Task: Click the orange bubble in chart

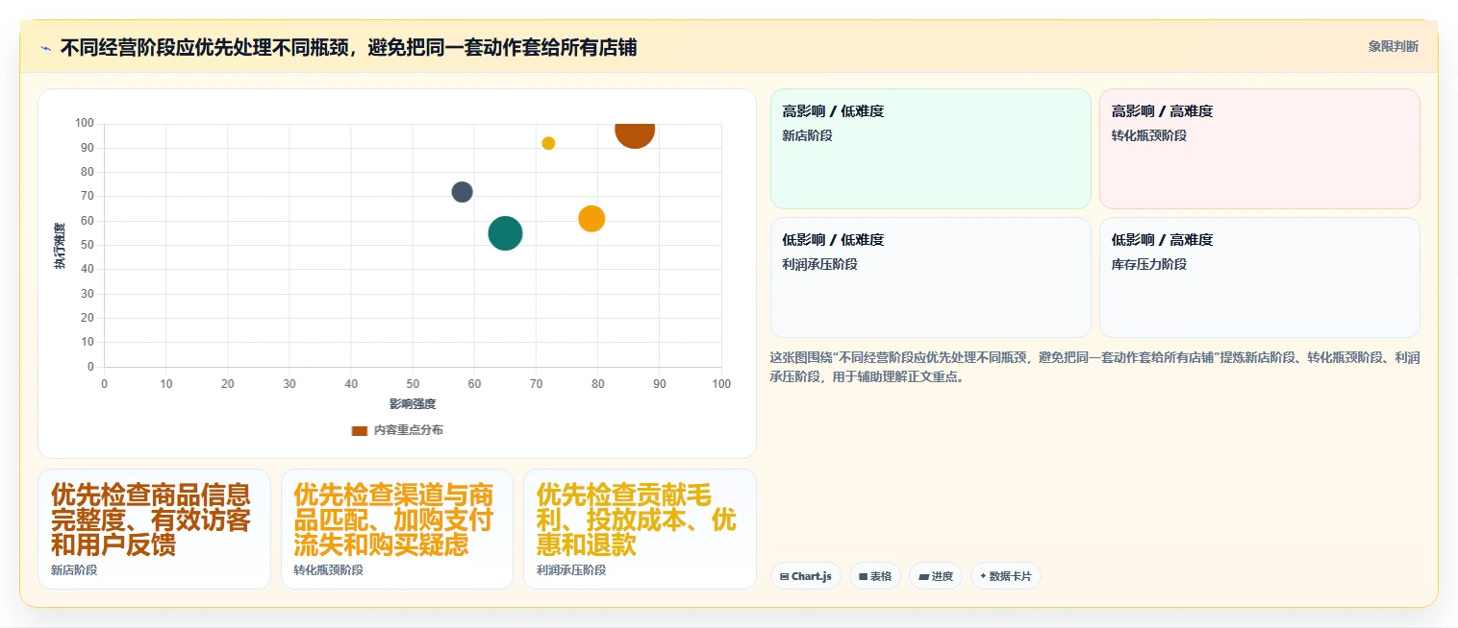Action: [x=591, y=219]
